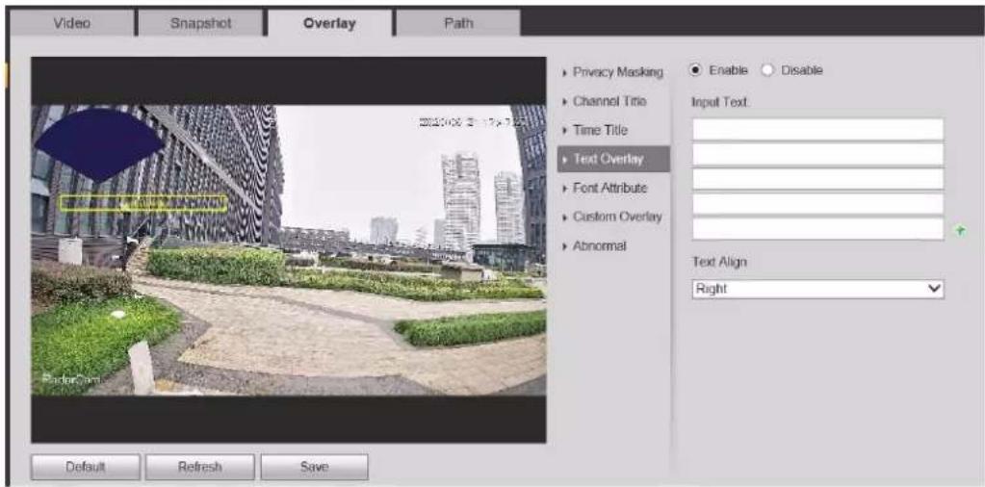Image resolution: width=985 pixels, height=487 pixels.
Task: Open the Overlay tab
Action: coord(330,24)
